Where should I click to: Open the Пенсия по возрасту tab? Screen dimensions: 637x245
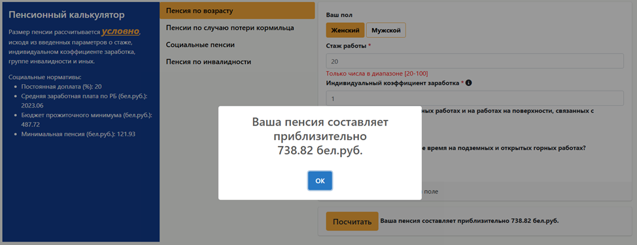[237, 10]
